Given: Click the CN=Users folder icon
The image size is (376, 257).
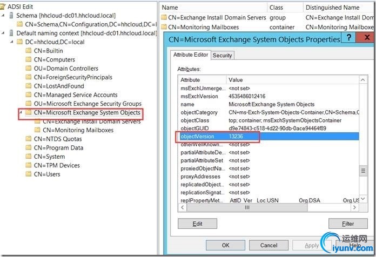Looking at the screenshot, I should pyautogui.click(x=28, y=174).
